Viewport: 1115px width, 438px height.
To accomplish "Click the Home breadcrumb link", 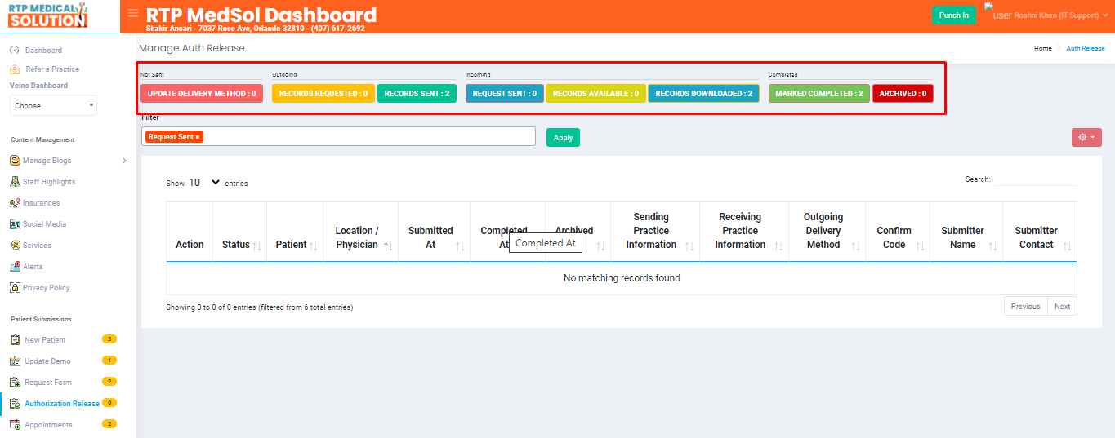I will click(1043, 48).
